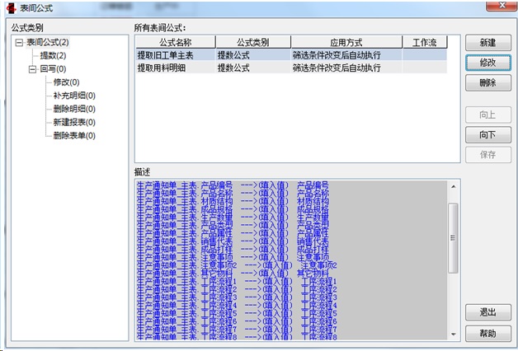The width and height of the screenshot is (518, 351).
Task: Select 删除明细(0) tree item
Action: coord(74,109)
